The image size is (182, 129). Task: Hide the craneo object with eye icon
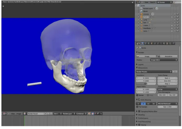tap(172, 25)
